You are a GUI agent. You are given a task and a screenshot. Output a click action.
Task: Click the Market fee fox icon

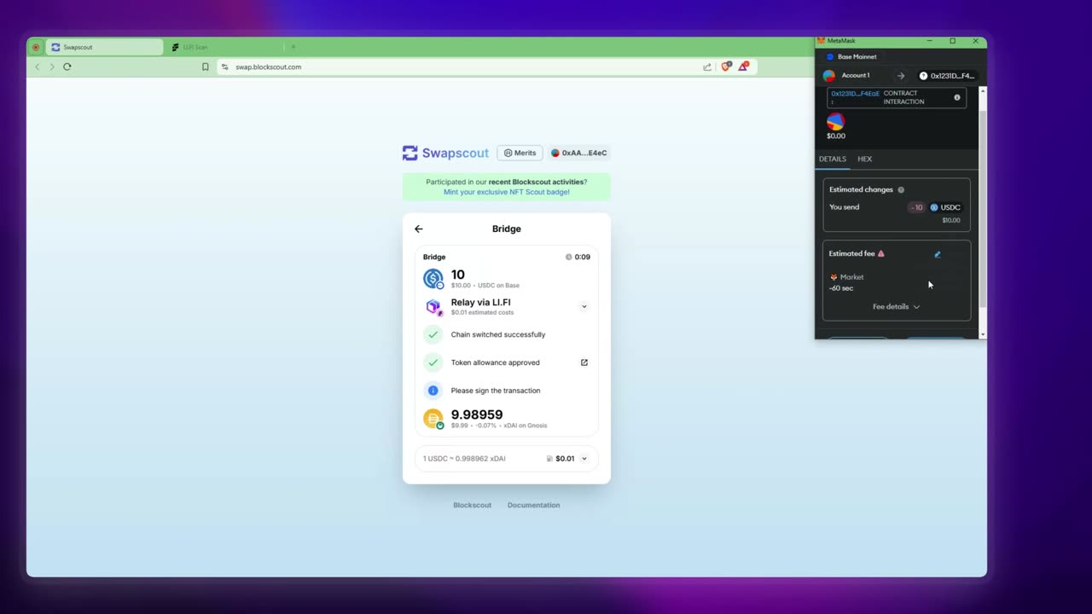coord(834,276)
